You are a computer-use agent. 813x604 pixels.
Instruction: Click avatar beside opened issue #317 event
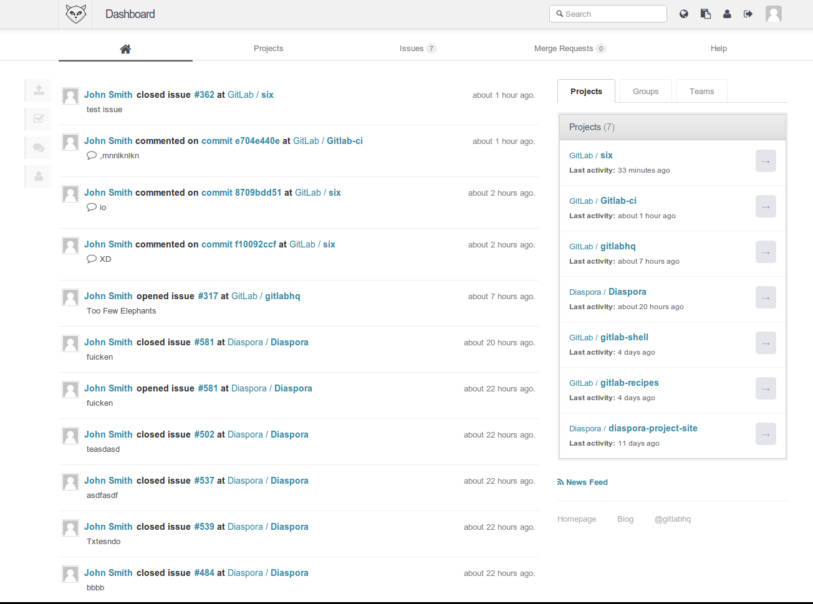tap(70, 297)
